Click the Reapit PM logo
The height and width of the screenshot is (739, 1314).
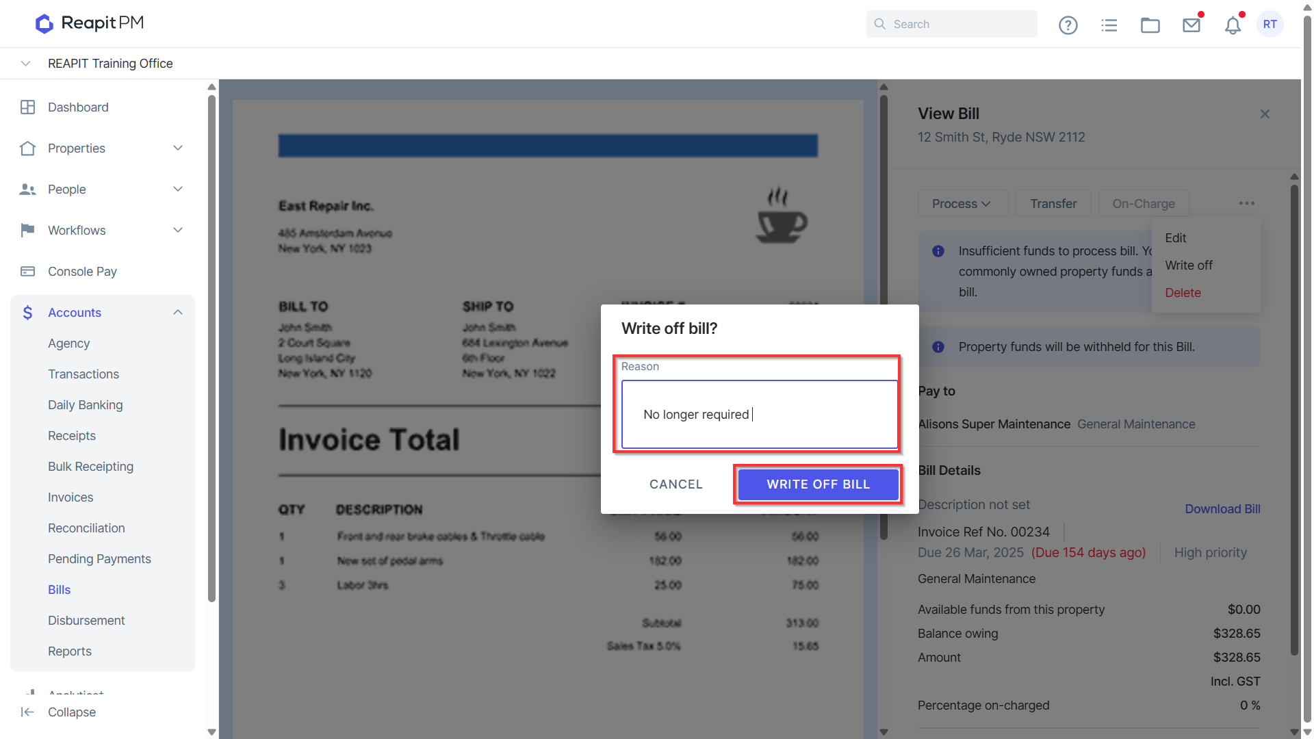(89, 23)
